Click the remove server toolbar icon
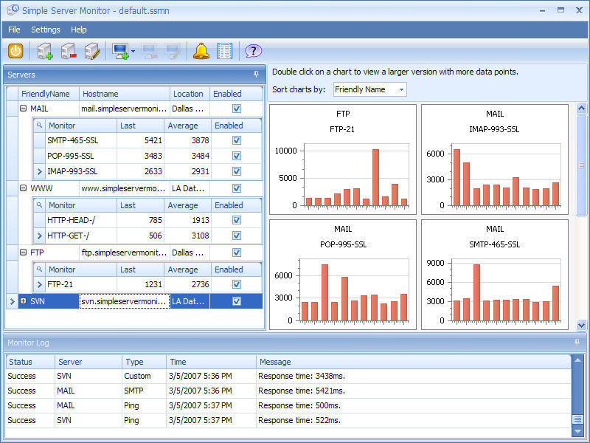 point(69,51)
